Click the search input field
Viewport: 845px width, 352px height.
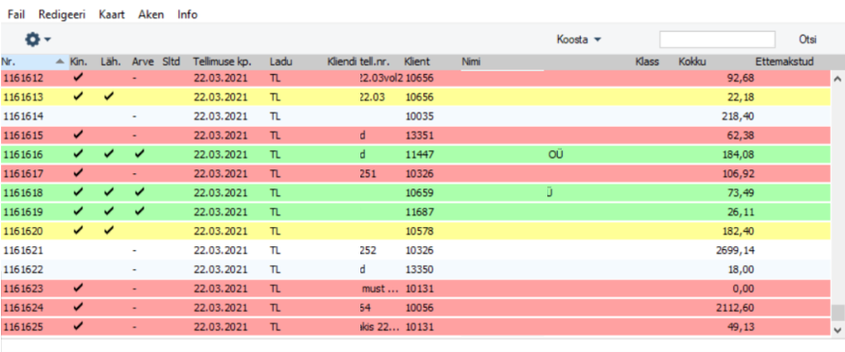click(717, 39)
